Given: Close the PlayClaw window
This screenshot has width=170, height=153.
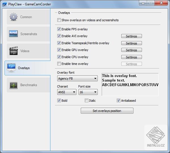Looking at the screenshot, I should (161, 3).
